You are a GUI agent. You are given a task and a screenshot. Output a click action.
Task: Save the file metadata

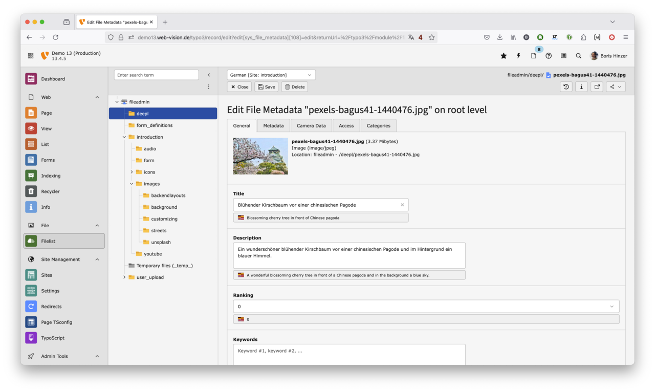click(x=266, y=86)
